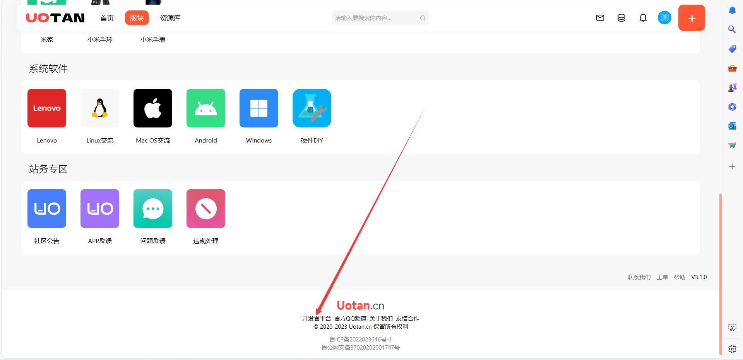743x360 pixels.
Task: Click the V3.1.0 version text
Action: (x=699, y=277)
